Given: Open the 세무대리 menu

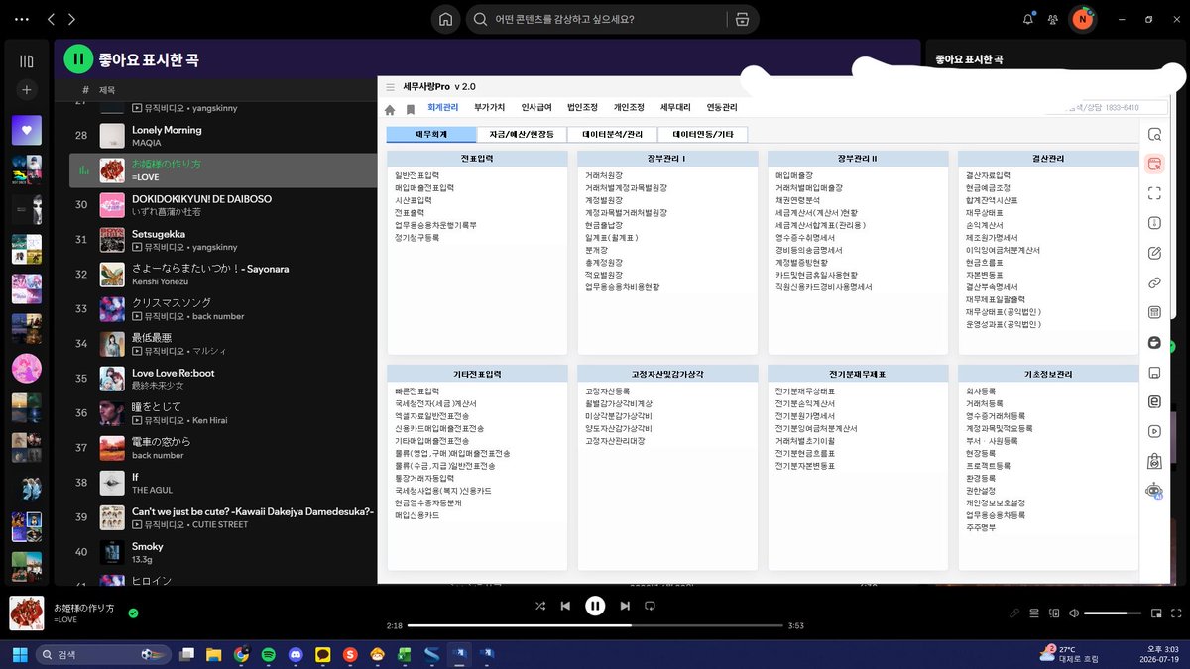Looking at the screenshot, I should click(x=675, y=107).
